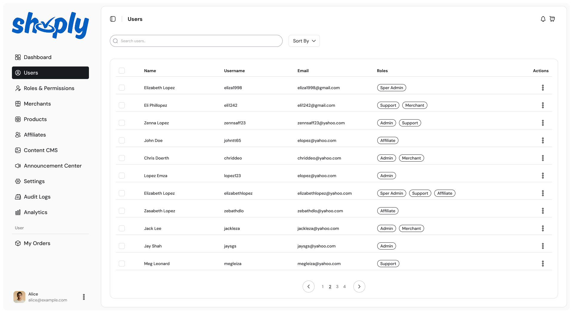Open actions menu for Jack Lee
This screenshot has width=573, height=322.
pyautogui.click(x=543, y=228)
